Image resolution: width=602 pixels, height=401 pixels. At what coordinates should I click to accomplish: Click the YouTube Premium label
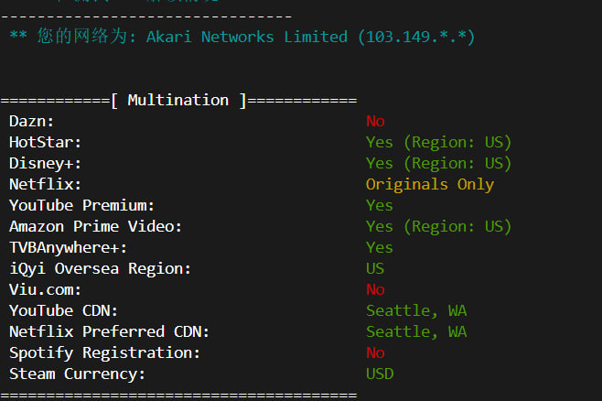point(82,205)
